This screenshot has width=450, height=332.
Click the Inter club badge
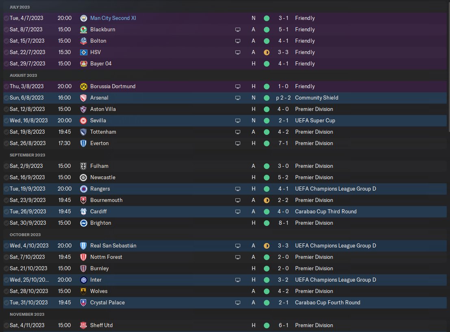tap(84, 280)
